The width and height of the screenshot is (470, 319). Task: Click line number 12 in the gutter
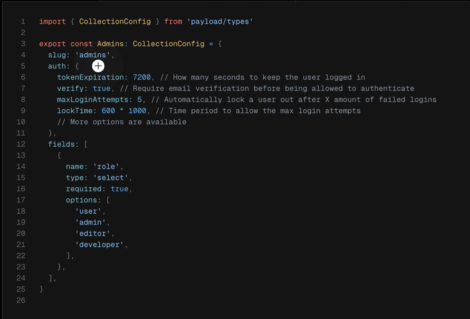pyautogui.click(x=21, y=144)
